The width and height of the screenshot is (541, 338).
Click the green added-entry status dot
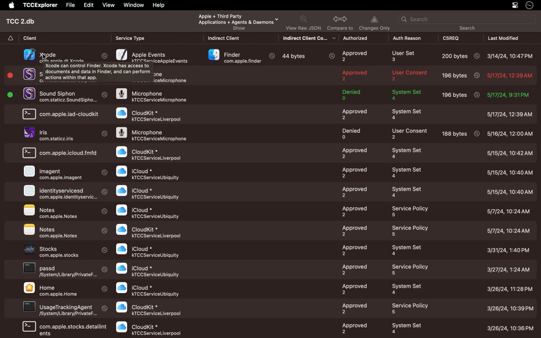pyautogui.click(x=10, y=94)
